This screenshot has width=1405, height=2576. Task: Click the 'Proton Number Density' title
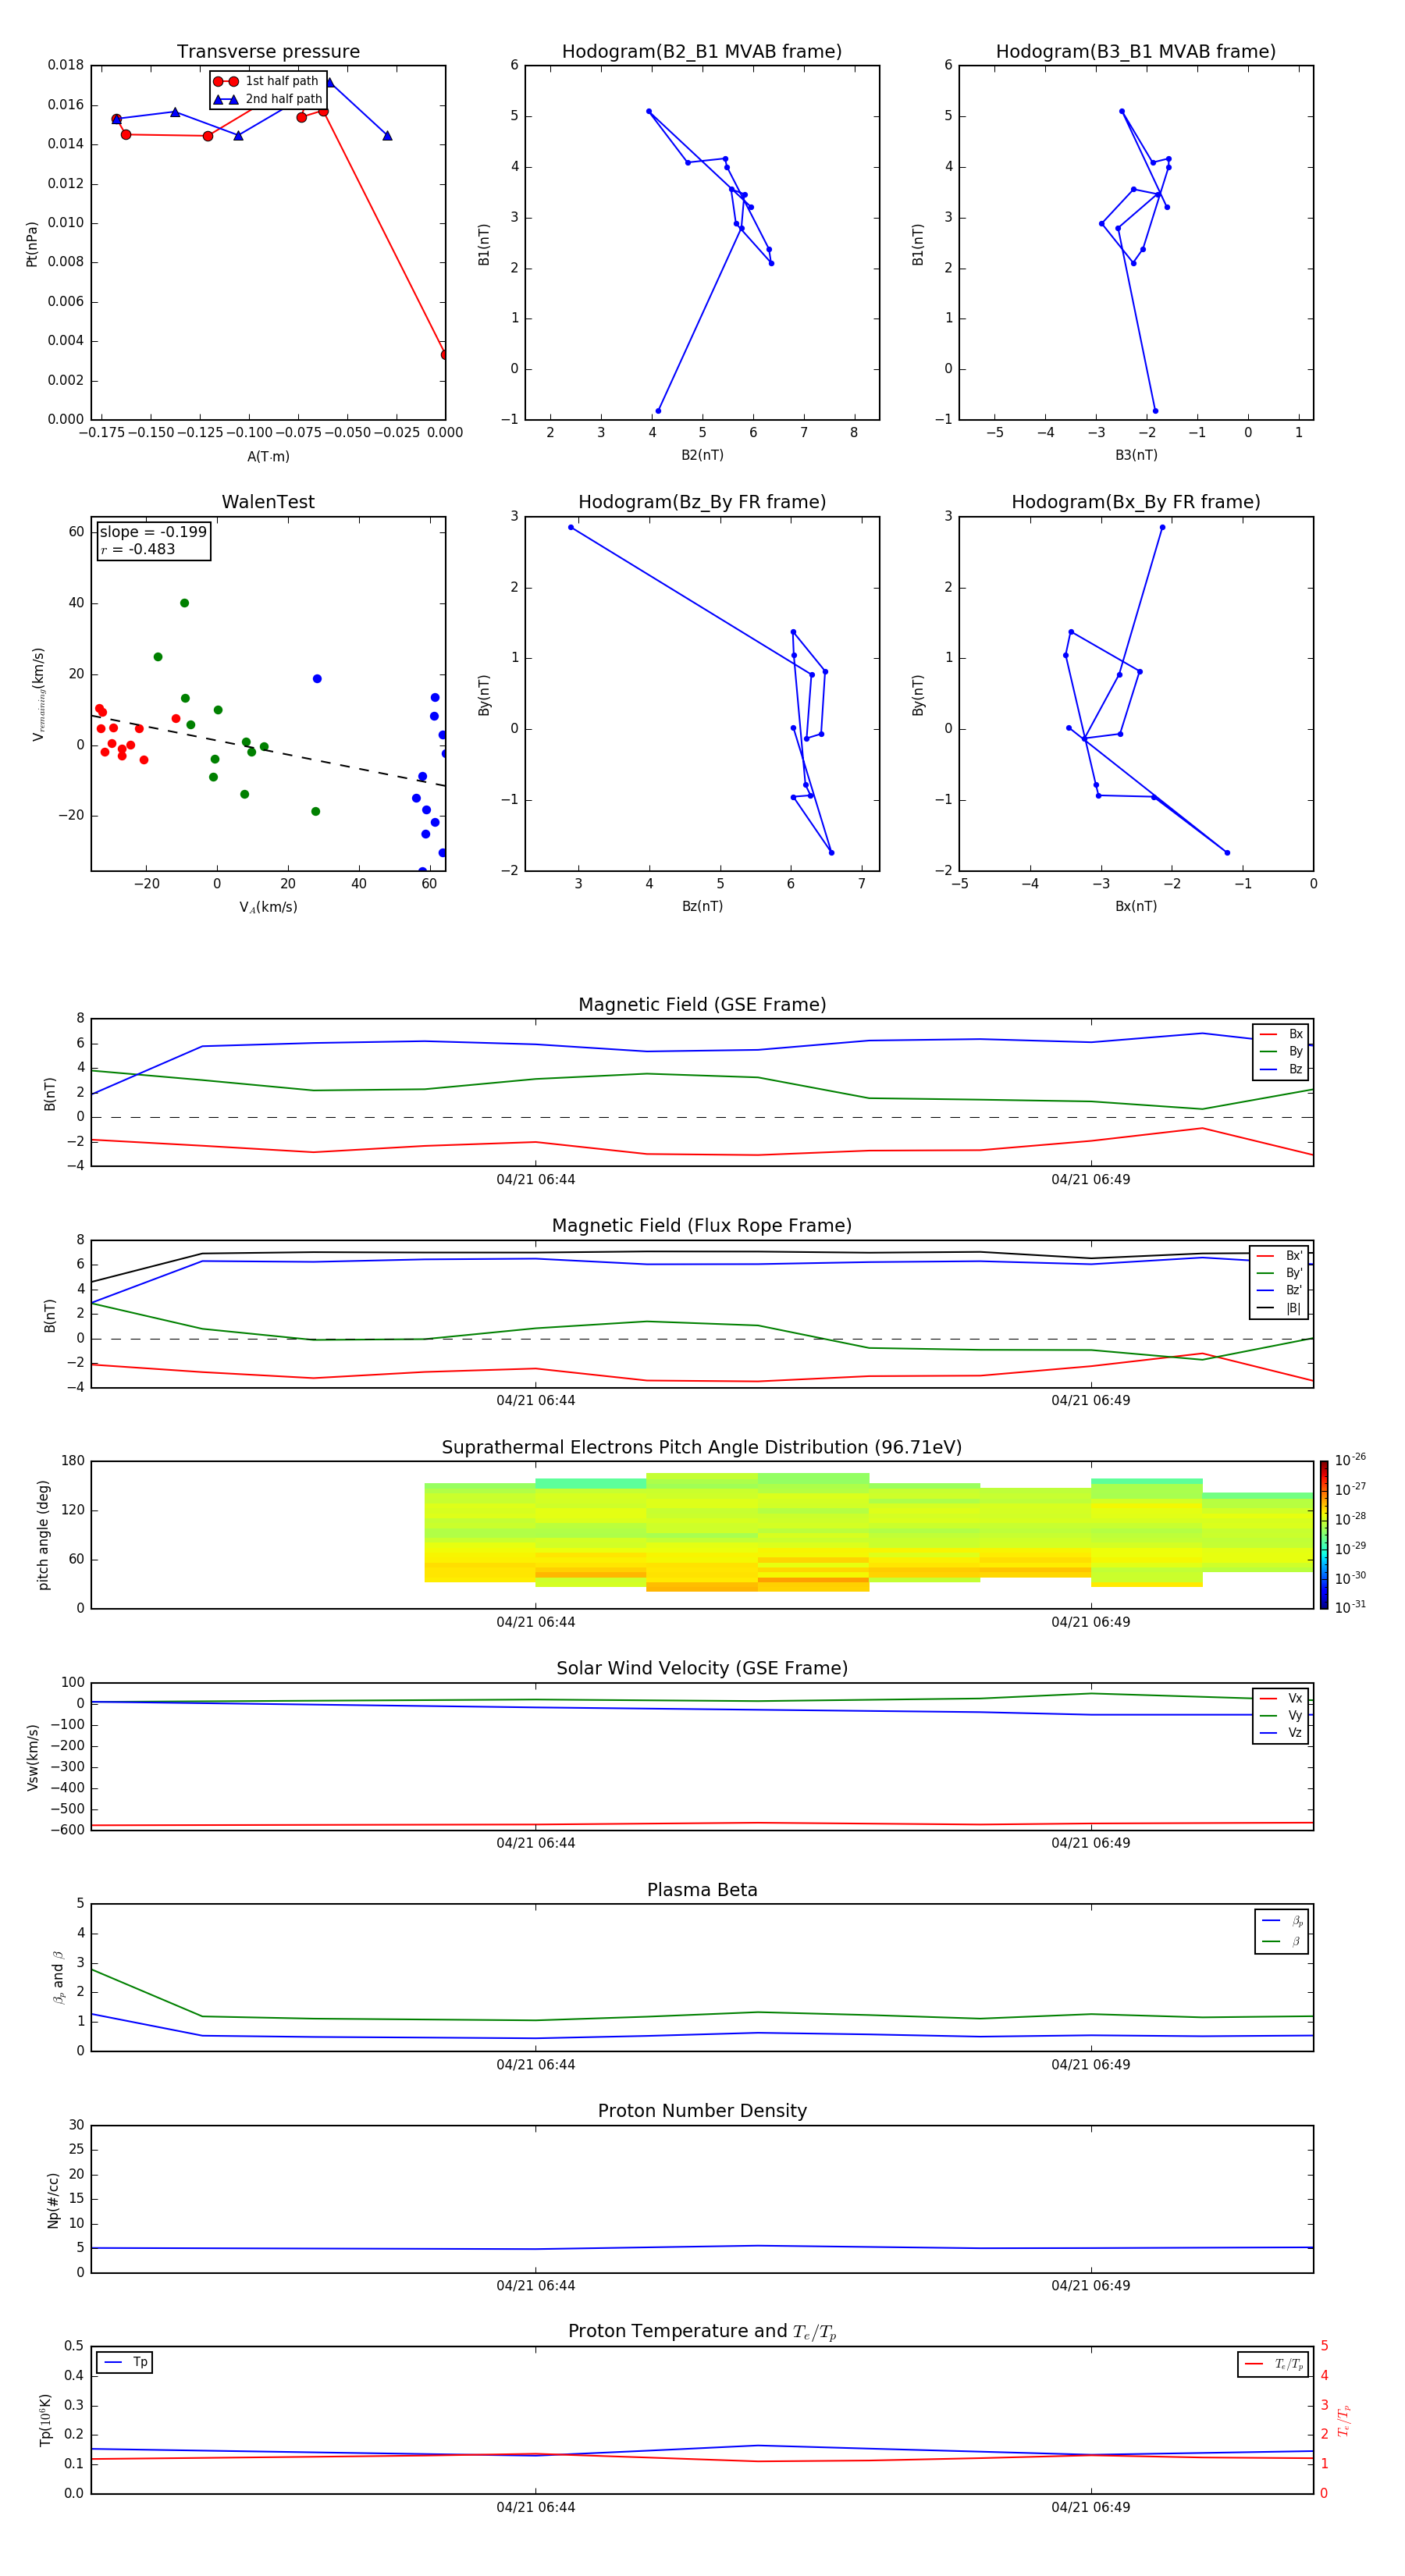pyautogui.click(x=702, y=2111)
